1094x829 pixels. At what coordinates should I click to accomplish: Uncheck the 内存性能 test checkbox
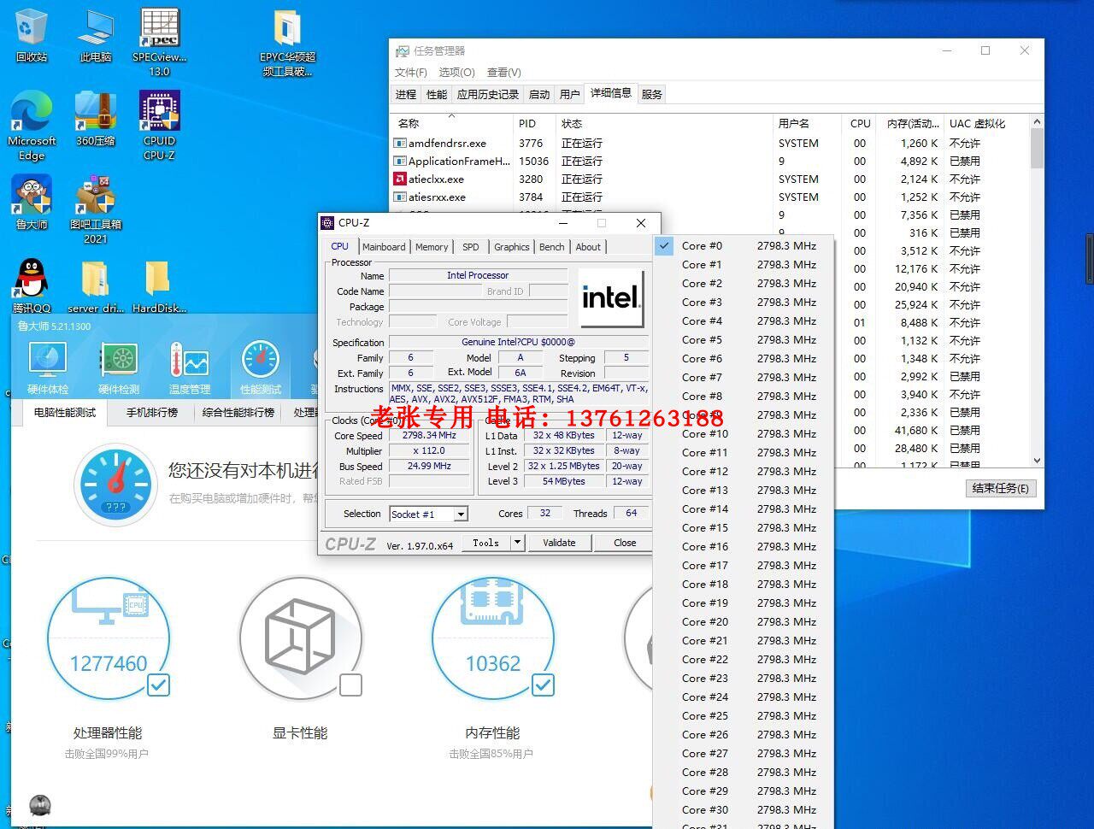(x=544, y=685)
